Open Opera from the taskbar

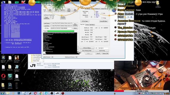pos(35,93)
